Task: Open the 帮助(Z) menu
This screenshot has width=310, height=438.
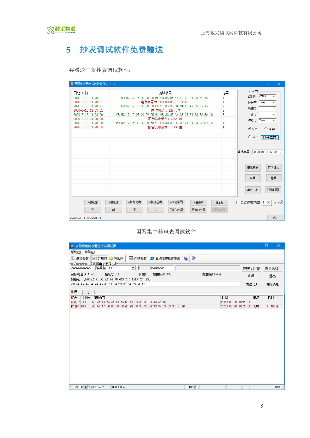Action: point(89,252)
